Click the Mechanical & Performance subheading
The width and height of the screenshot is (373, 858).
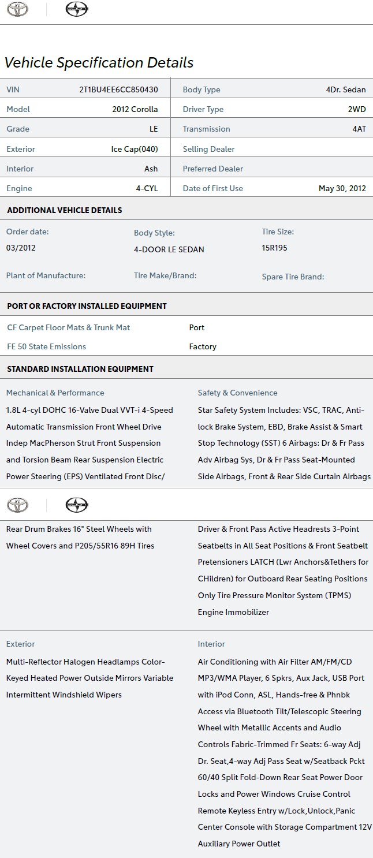[55, 393]
